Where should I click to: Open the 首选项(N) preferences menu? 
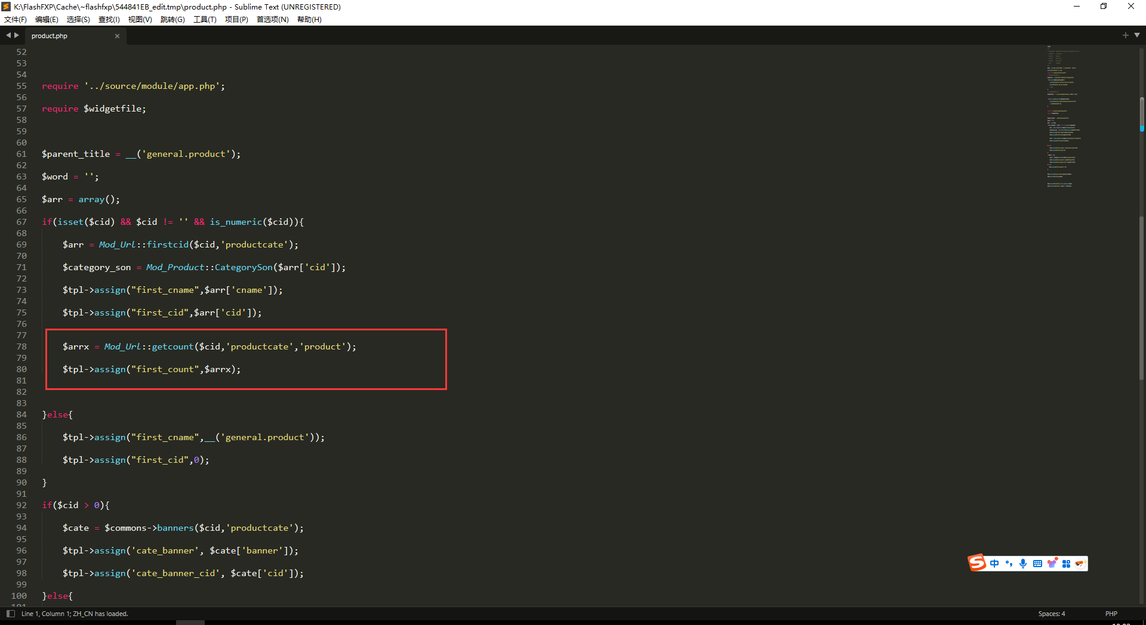click(272, 20)
